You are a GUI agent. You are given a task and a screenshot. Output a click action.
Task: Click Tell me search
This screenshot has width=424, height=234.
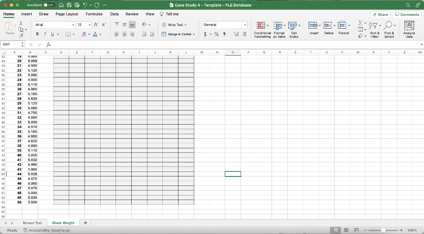169,14
